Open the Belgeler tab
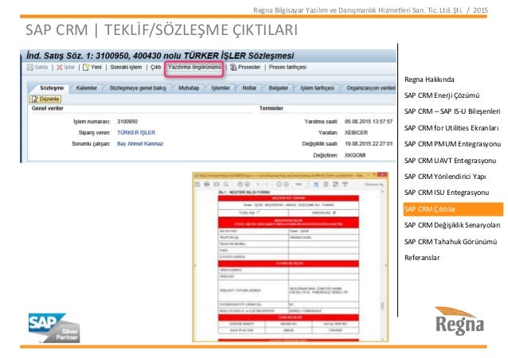Image resolution: width=508 pixels, height=358 pixels. coord(279,88)
